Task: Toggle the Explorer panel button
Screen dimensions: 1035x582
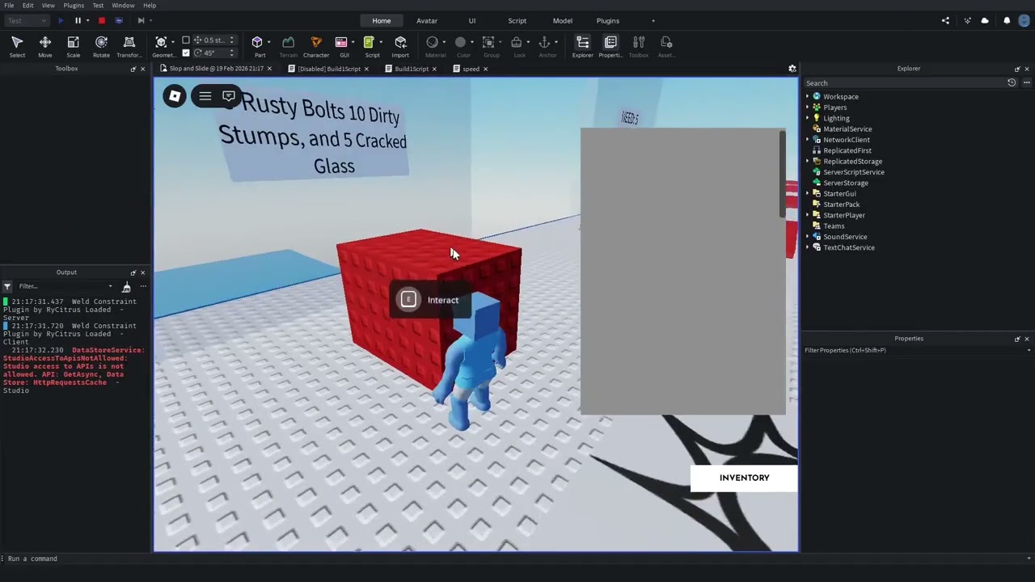Action: [x=582, y=47]
